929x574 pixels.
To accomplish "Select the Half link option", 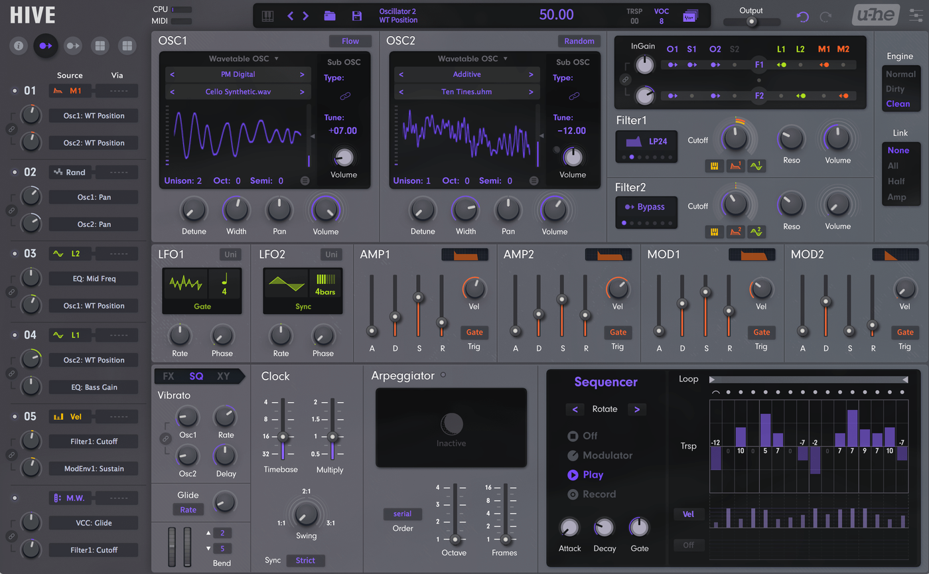I will tap(896, 181).
